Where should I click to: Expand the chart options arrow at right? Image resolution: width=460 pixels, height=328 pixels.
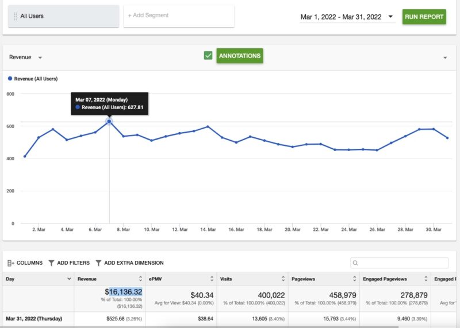[445, 58]
